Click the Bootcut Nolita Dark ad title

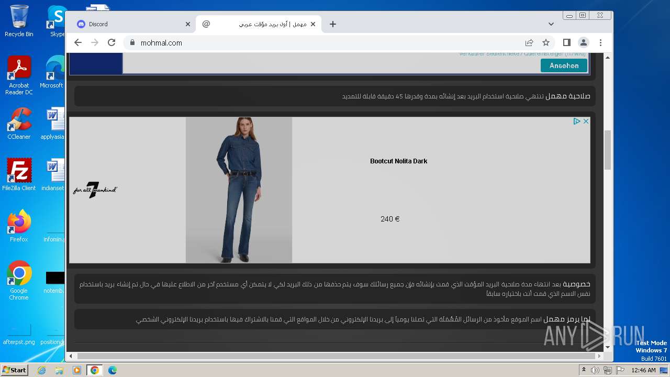[399, 161]
